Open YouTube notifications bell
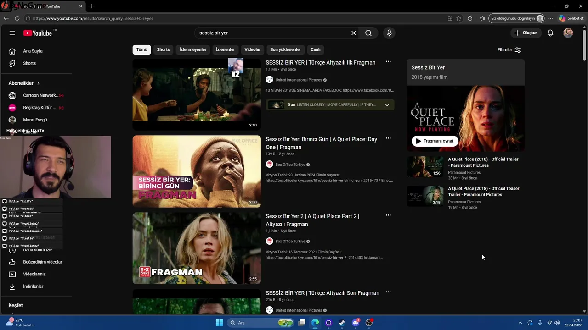Viewport: 588px width, 330px height. click(550, 33)
